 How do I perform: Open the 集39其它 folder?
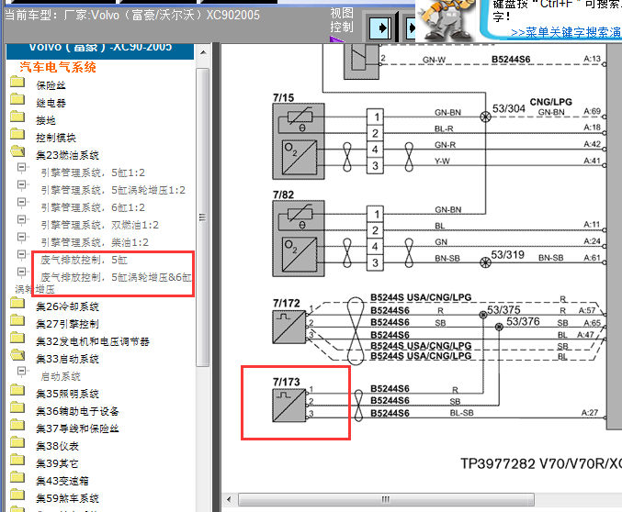click(58, 463)
